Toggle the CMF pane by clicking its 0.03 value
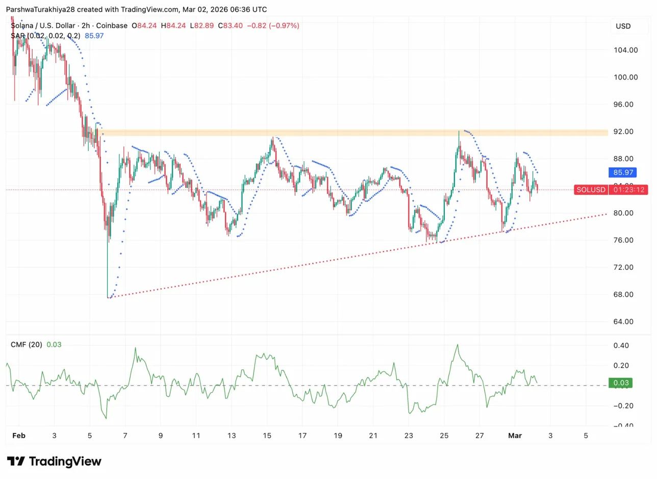Screen dimensions: 657x479 click(x=54, y=344)
